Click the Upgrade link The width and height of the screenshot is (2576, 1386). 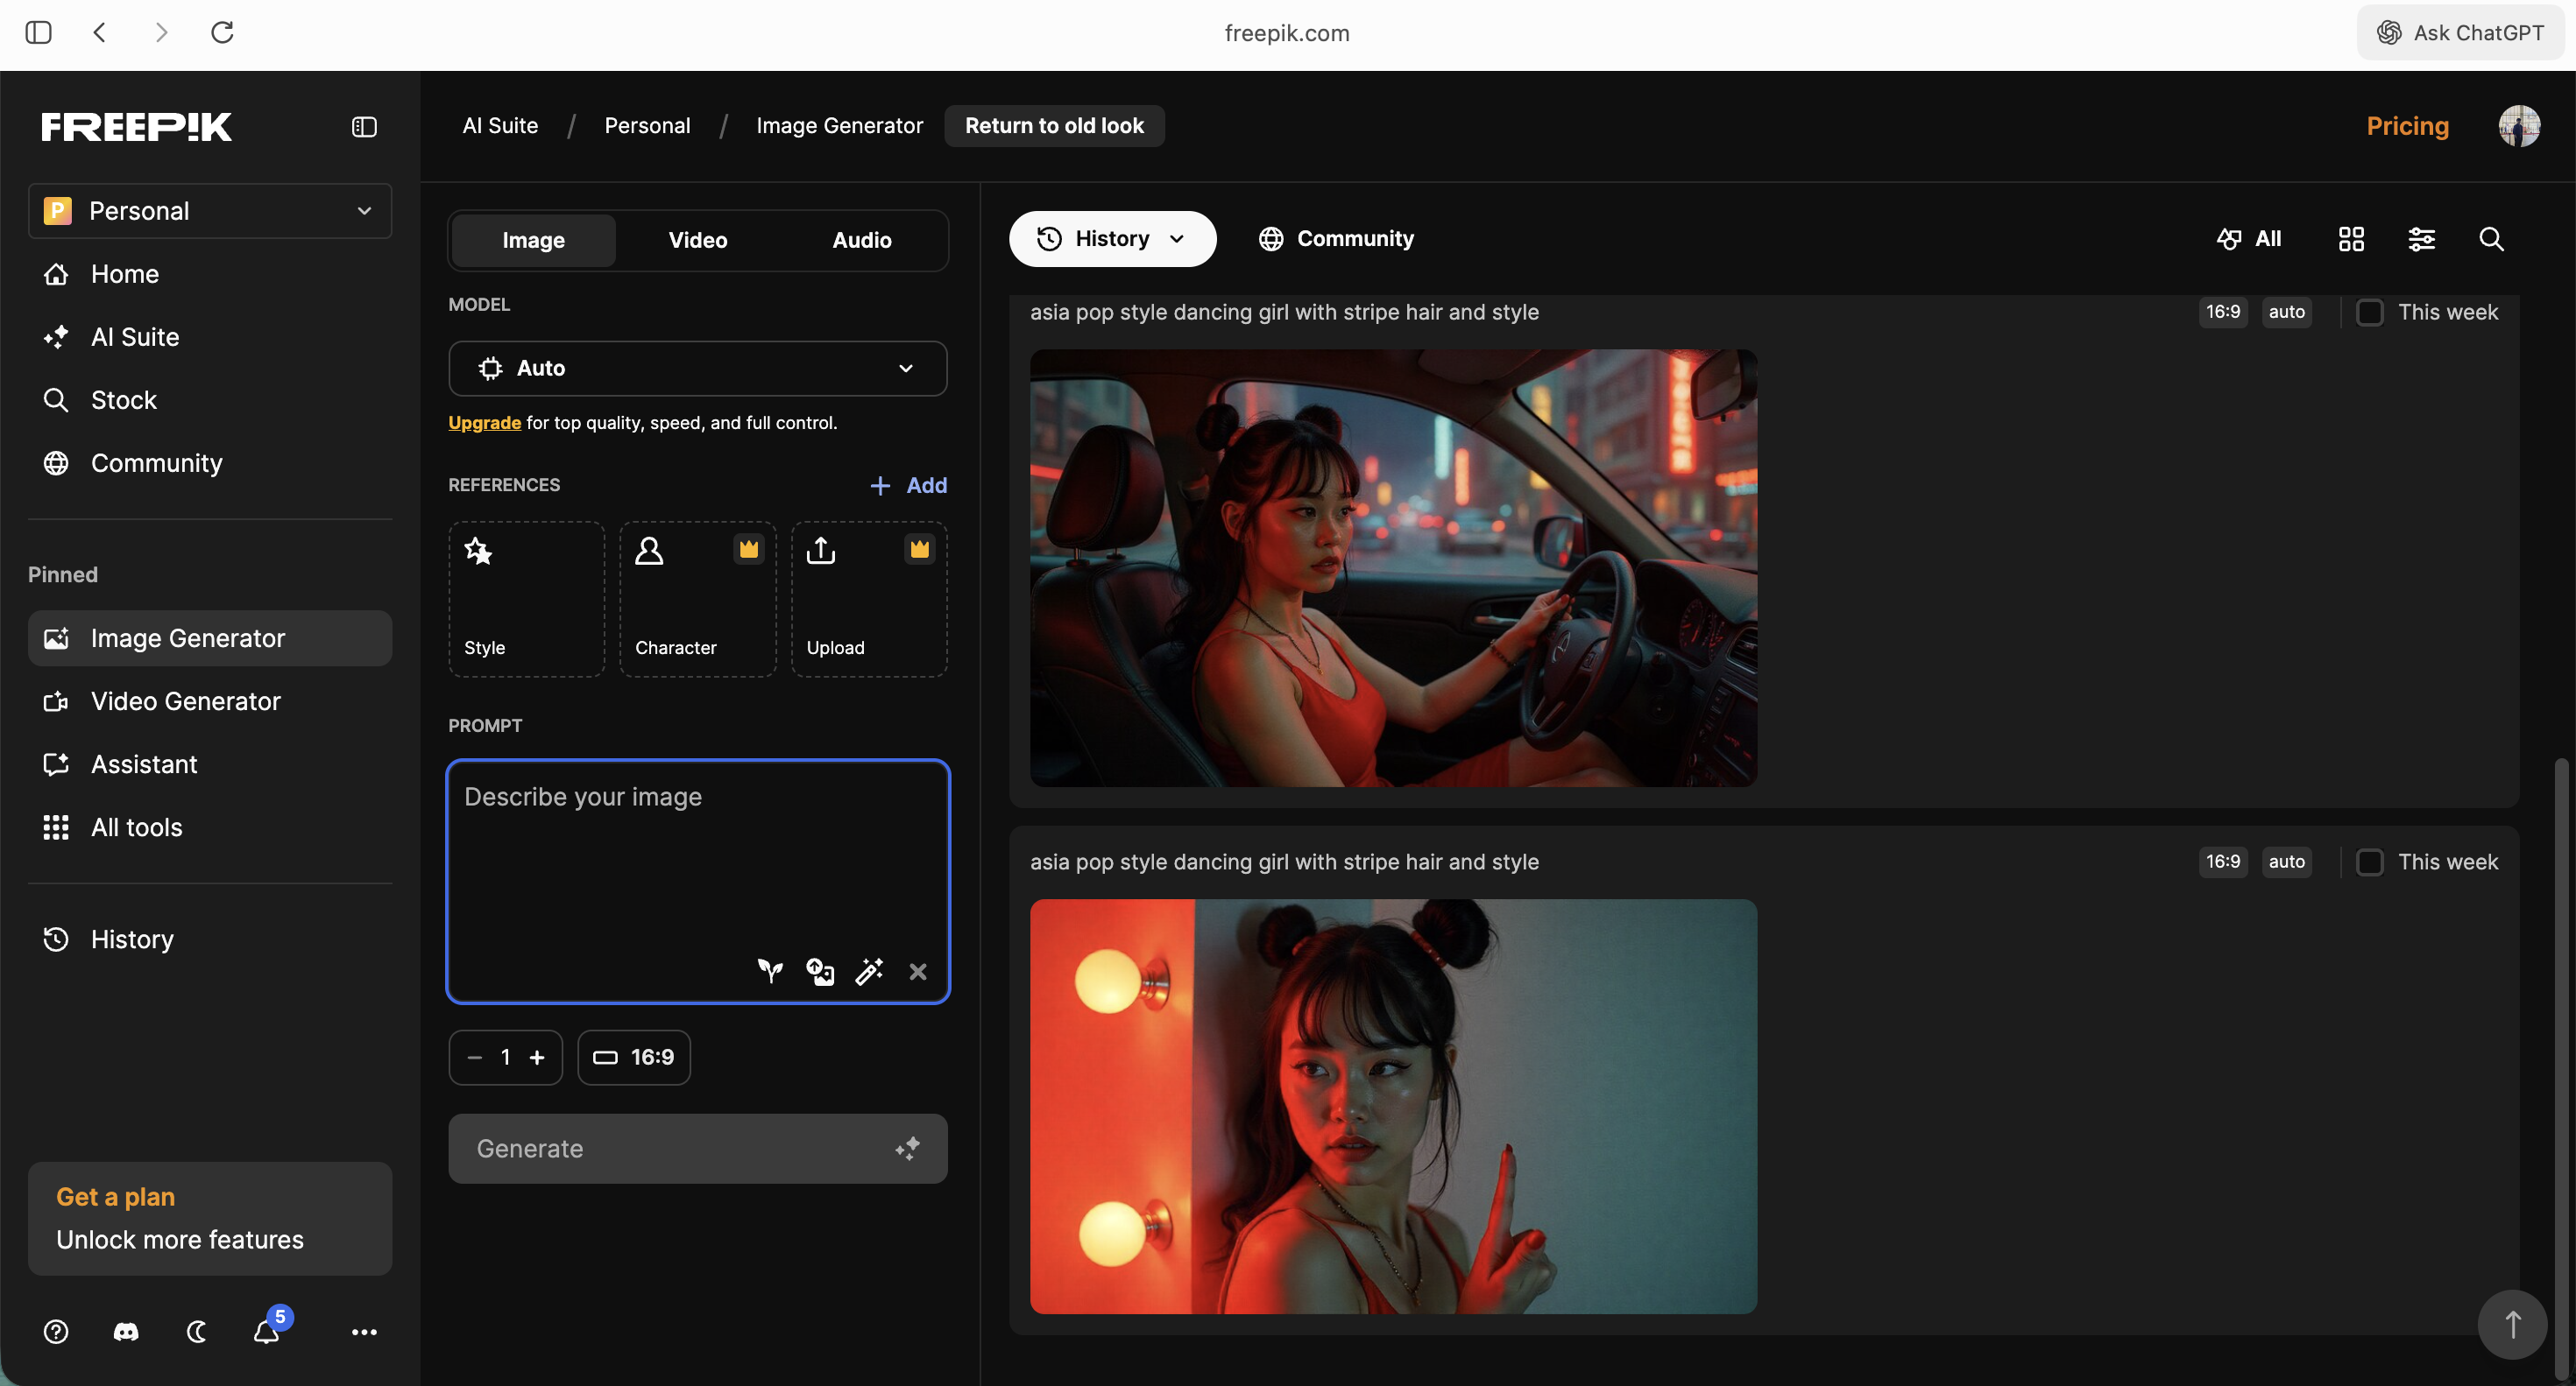(484, 423)
